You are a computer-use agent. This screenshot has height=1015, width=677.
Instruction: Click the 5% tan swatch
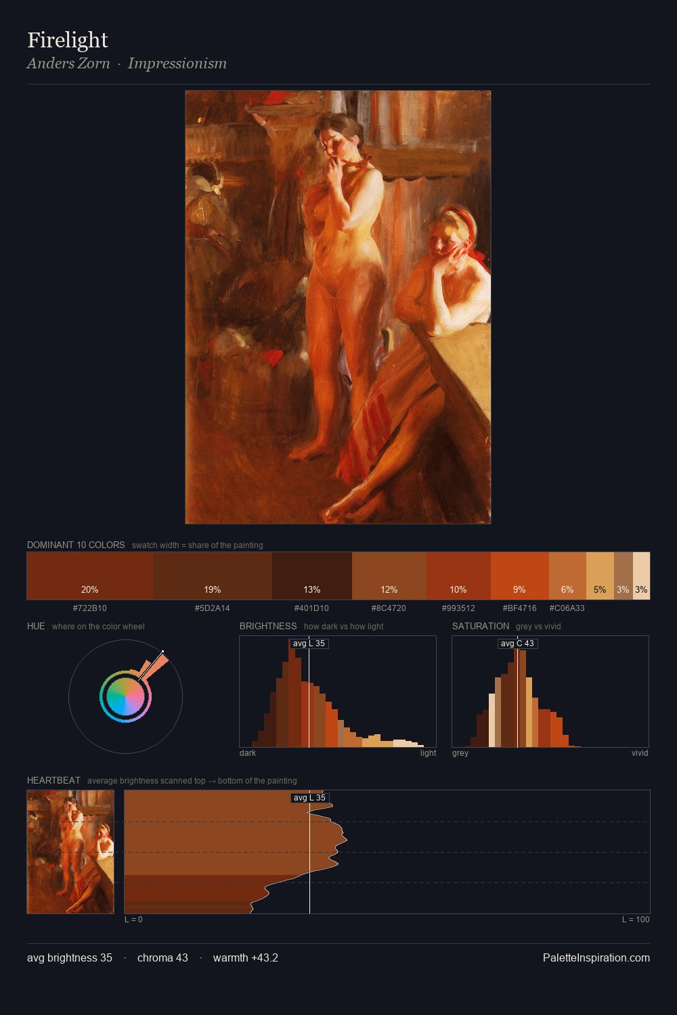pyautogui.click(x=600, y=576)
